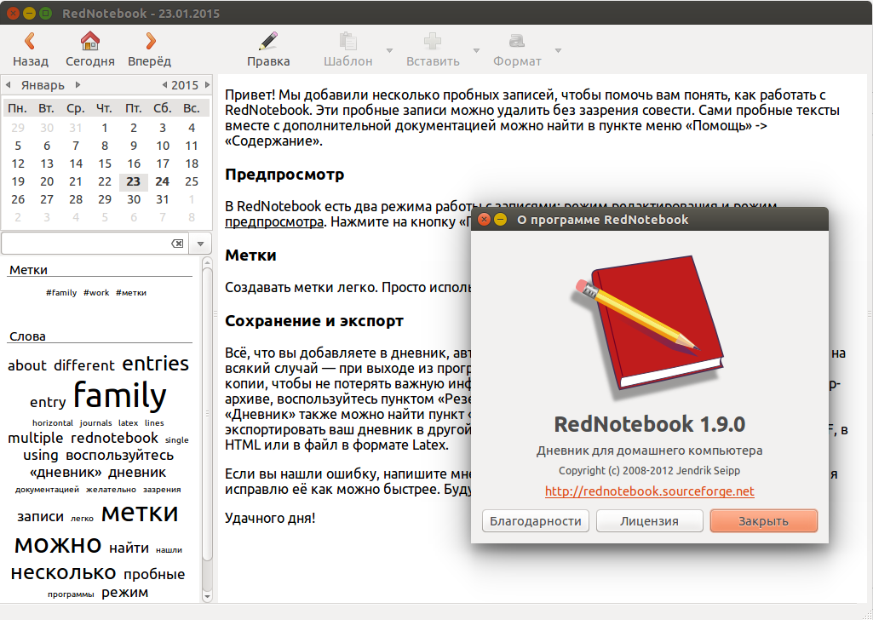The height and width of the screenshot is (620, 873).
Task: Click the word 'режим' in the cloud
Action: 124,593
